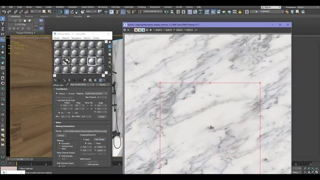Click the X icon in cropping window toolbar
Image resolution: width=320 pixels, height=180 pixels.
(x=128, y=30)
